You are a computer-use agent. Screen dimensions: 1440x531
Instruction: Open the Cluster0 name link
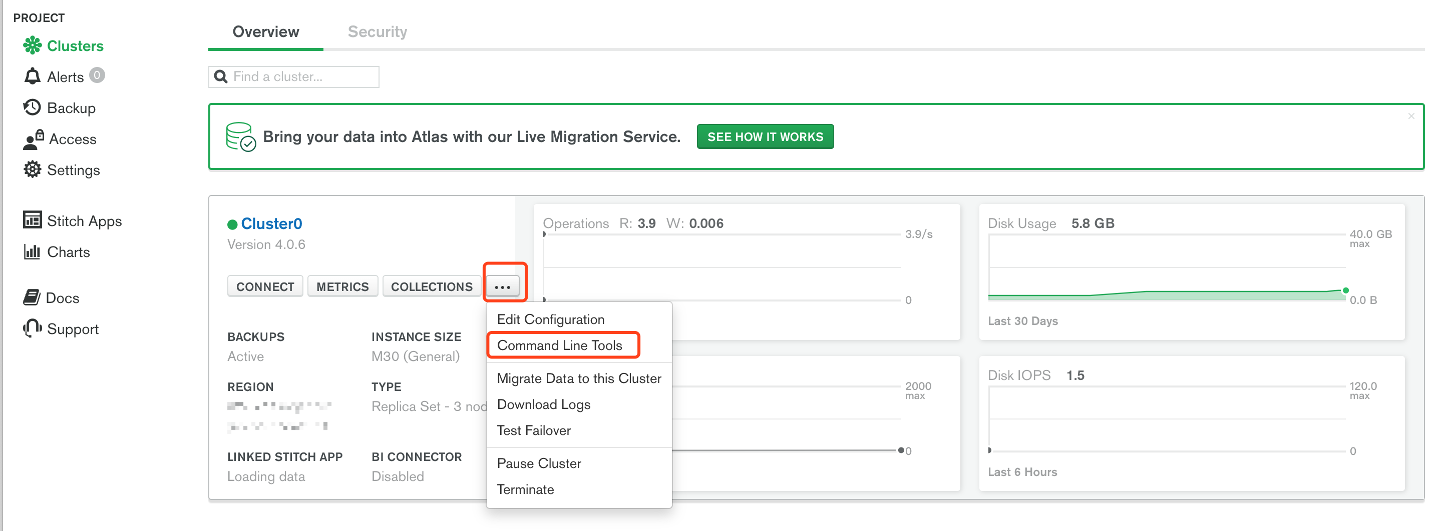(x=271, y=223)
